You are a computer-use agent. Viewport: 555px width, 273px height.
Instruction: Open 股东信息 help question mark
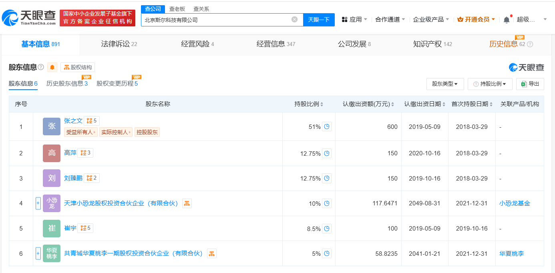40,67
